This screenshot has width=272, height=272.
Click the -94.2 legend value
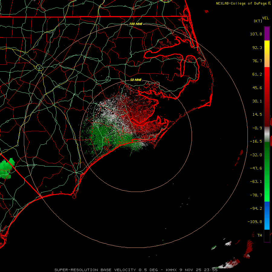[256, 209]
